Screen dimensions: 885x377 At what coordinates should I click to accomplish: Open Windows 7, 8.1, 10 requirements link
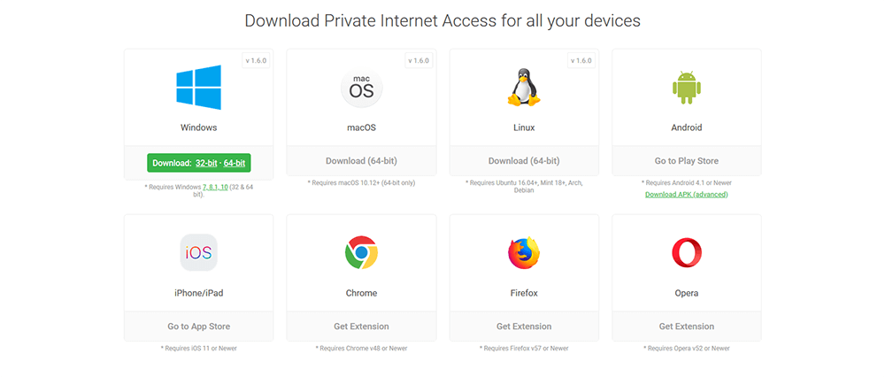point(215,187)
